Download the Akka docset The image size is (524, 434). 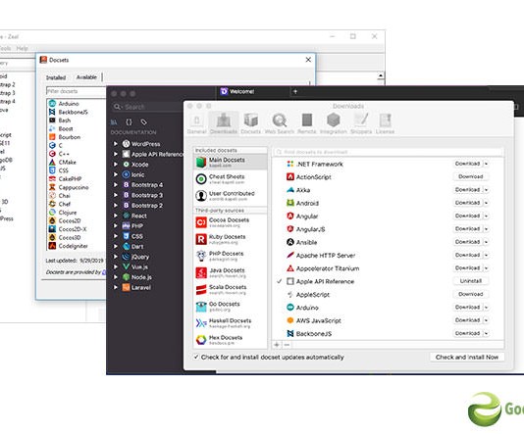click(x=467, y=189)
